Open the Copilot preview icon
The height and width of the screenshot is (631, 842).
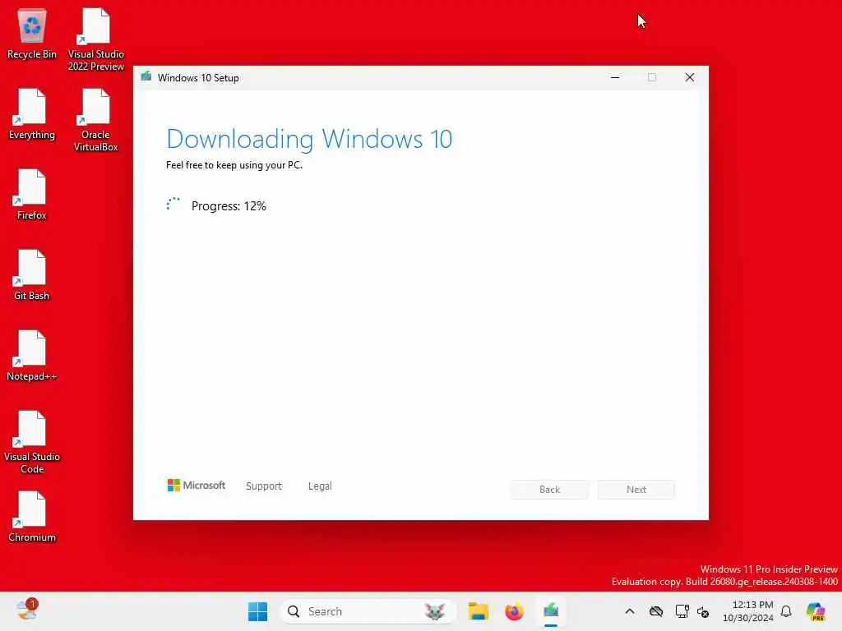[816, 611]
